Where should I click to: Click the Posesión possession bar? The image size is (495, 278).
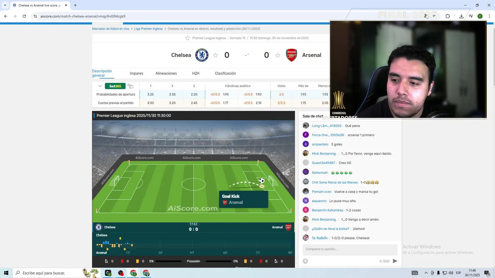click(193, 261)
